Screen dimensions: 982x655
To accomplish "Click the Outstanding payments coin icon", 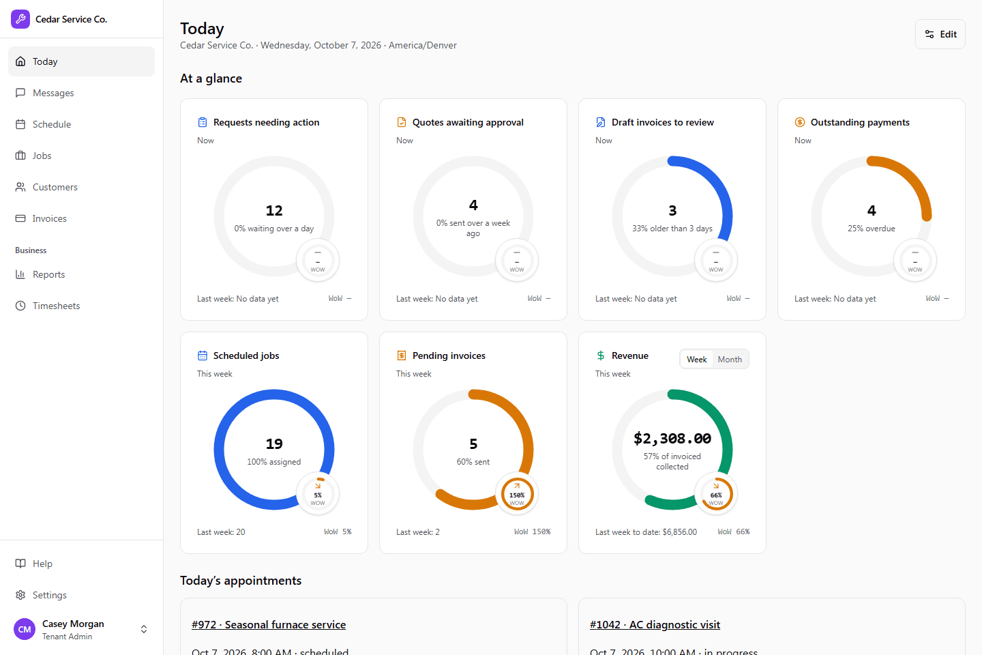I will tap(800, 122).
